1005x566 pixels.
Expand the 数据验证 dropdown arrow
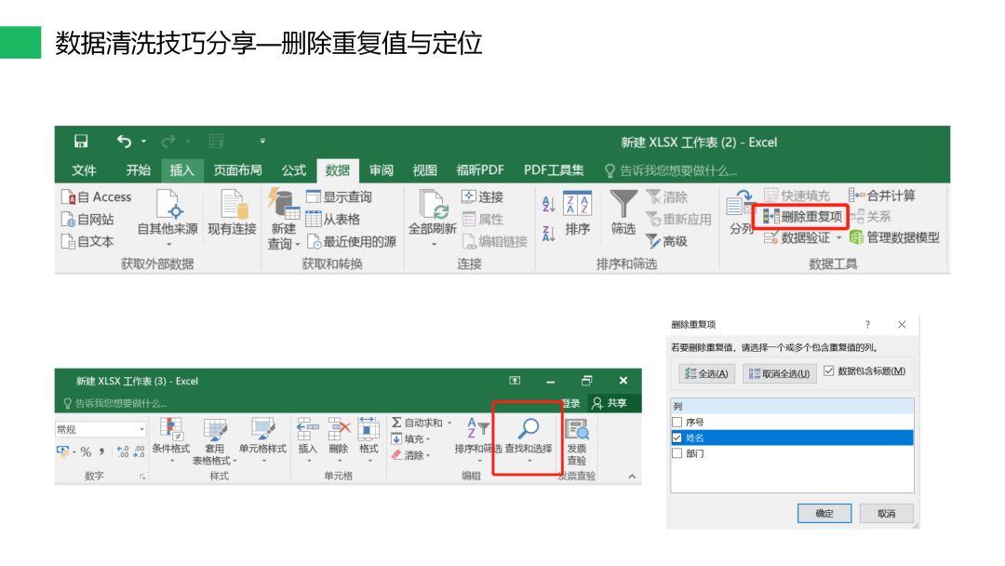(x=838, y=237)
